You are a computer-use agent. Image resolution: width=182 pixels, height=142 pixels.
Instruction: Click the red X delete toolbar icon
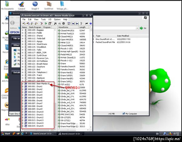(x=42, y=24)
